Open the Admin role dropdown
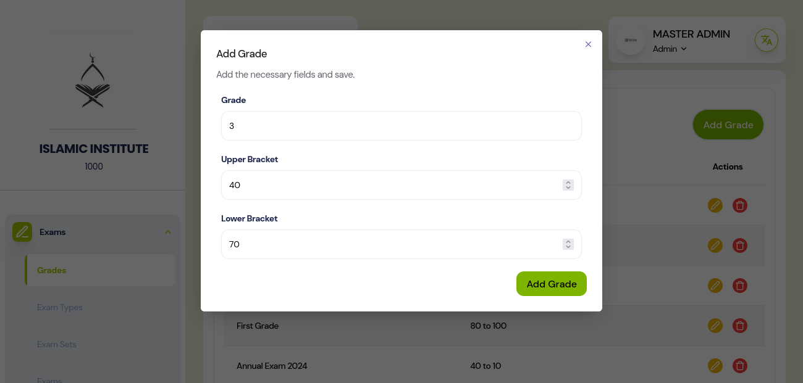The height and width of the screenshot is (383, 803). (670, 49)
